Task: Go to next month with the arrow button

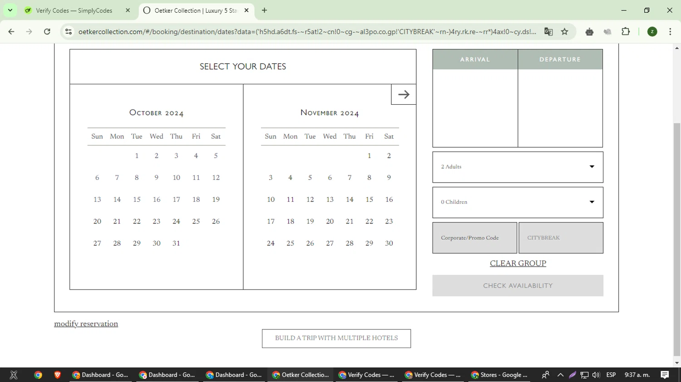Action: [x=404, y=94]
